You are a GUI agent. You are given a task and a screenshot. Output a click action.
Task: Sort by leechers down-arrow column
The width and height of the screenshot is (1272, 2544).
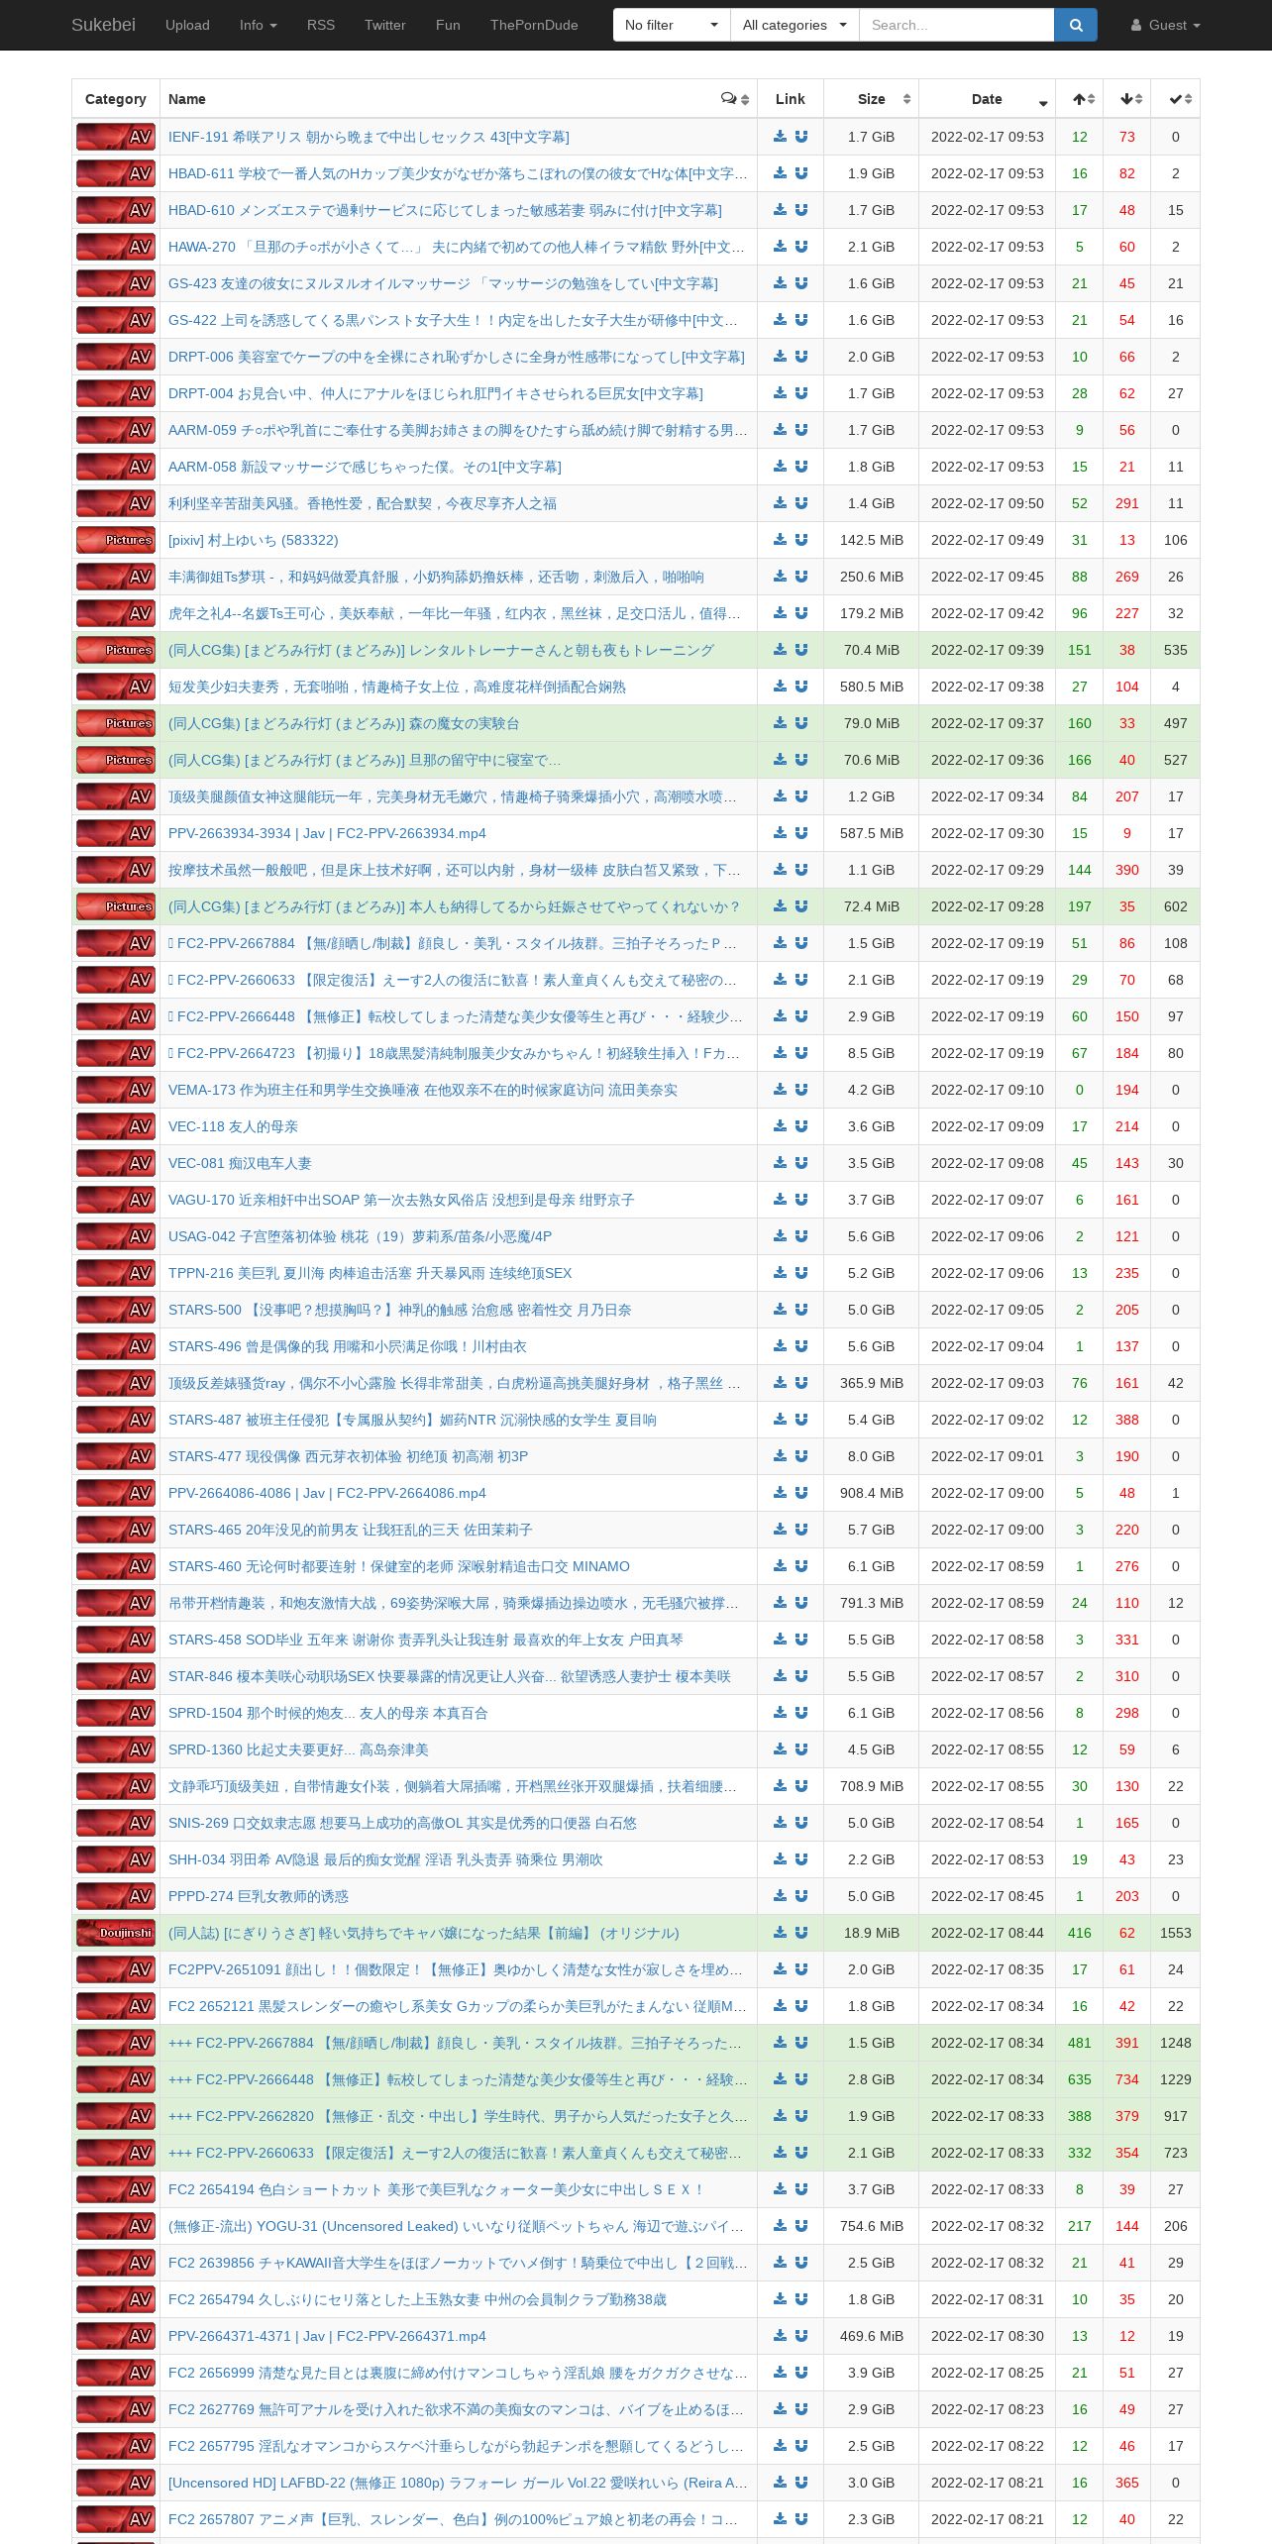[1127, 99]
